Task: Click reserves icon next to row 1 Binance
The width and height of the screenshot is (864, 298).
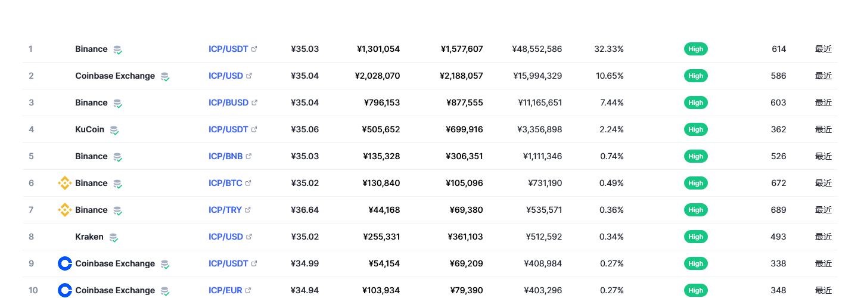Action: click(117, 49)
